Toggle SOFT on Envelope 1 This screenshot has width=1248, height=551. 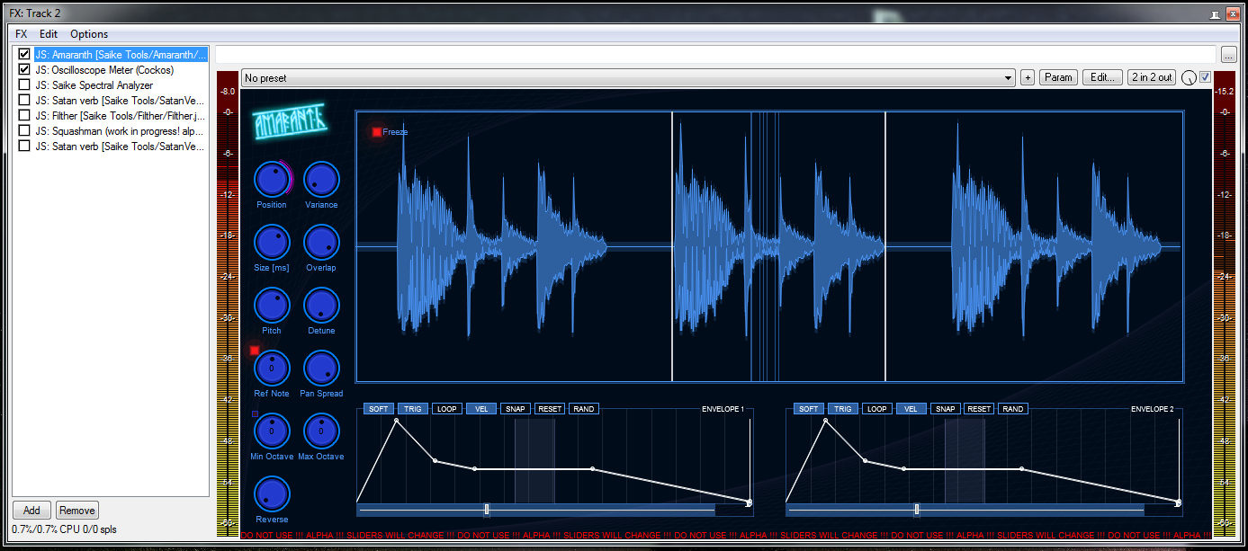click(x=379, y=409)
